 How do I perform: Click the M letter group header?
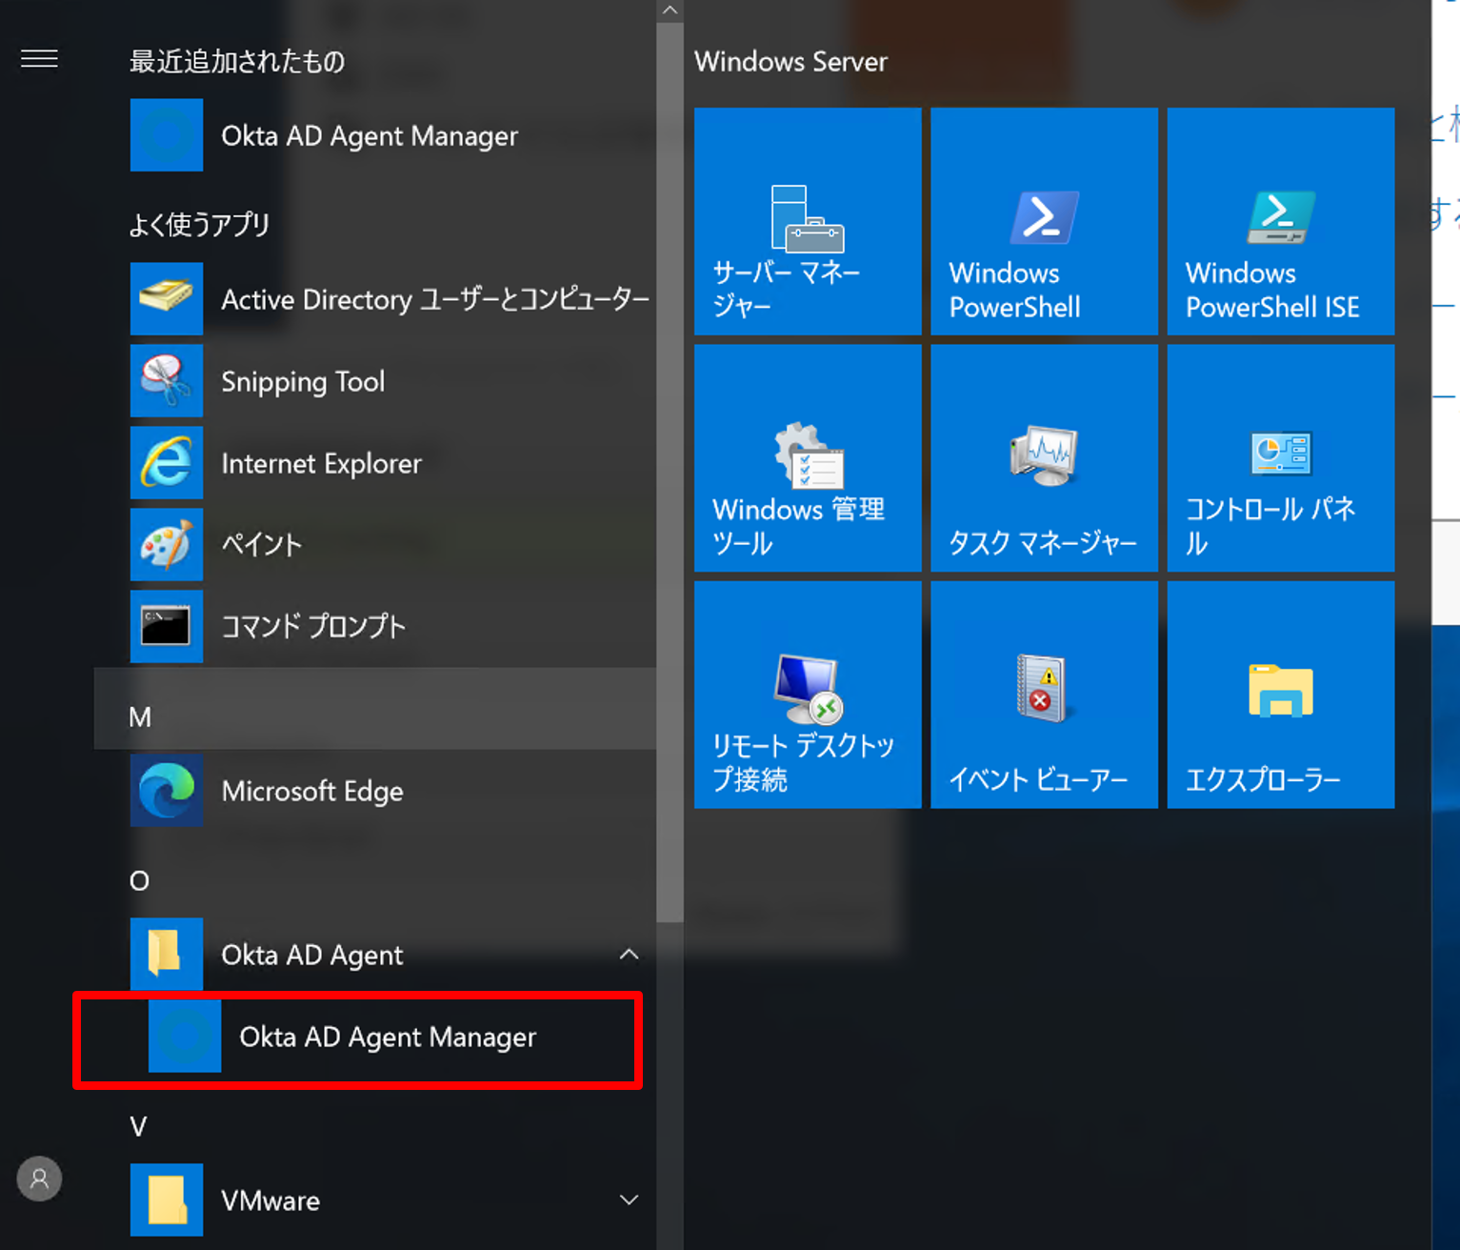[375, 709]
